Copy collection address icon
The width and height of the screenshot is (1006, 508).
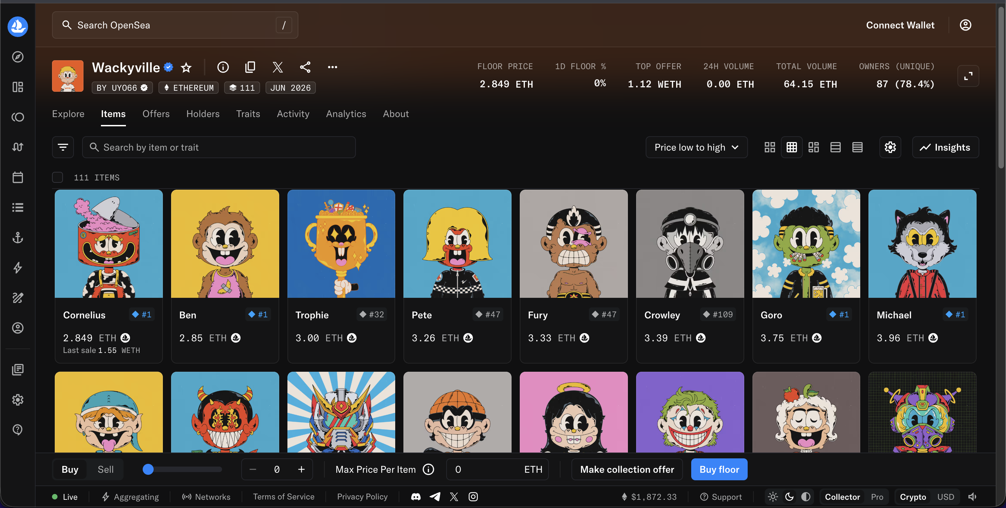tap(250, 67)
